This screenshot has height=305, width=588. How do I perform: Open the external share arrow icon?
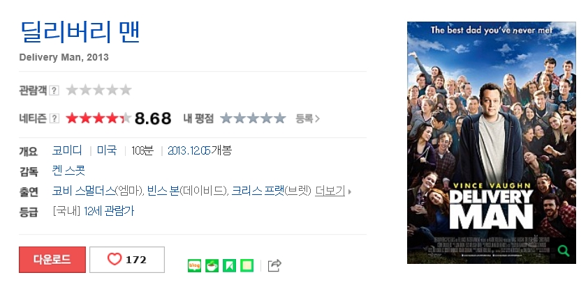tap(274, 265)
